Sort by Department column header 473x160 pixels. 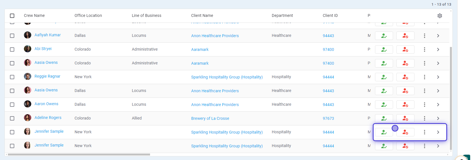point(282,15)
